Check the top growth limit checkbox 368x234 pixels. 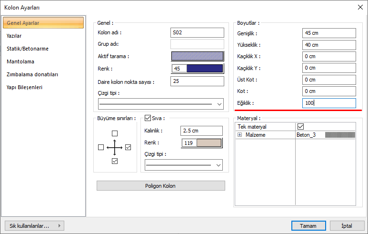point(114,133)
